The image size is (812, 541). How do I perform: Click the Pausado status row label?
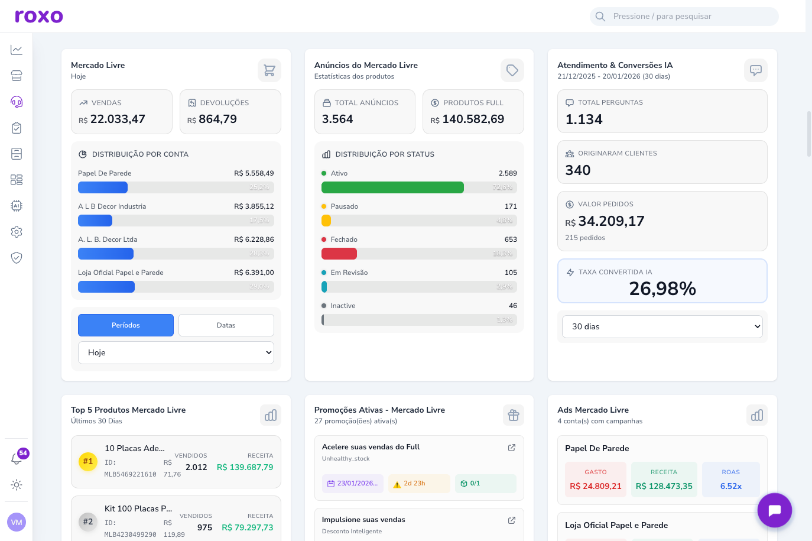pyautogui.click(x=345, y=206)
